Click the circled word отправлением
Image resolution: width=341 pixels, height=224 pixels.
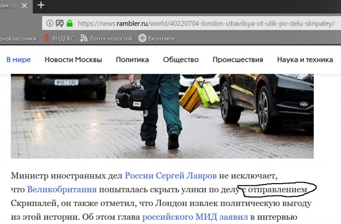click(x=278, y=190)
